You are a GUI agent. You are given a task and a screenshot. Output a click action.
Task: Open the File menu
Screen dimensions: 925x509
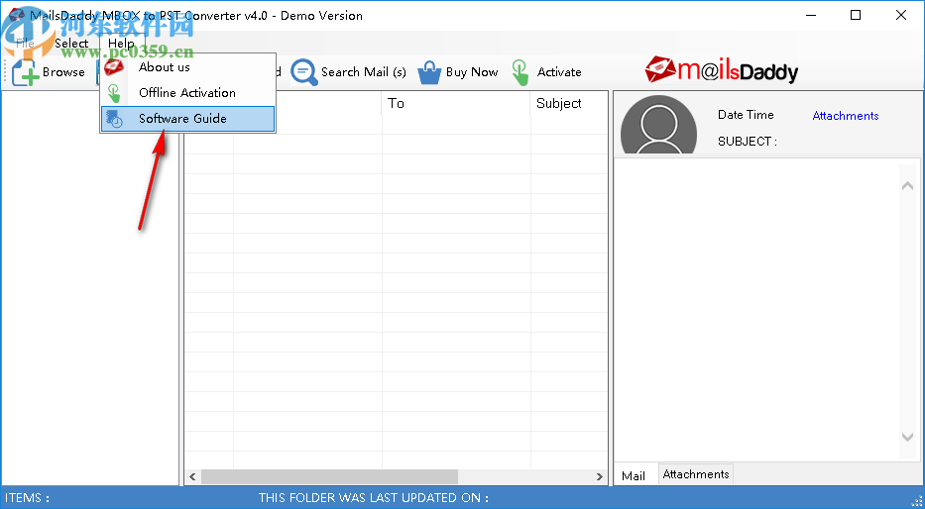click(25, 43)
